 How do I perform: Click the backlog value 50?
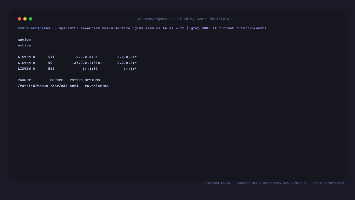50,63
